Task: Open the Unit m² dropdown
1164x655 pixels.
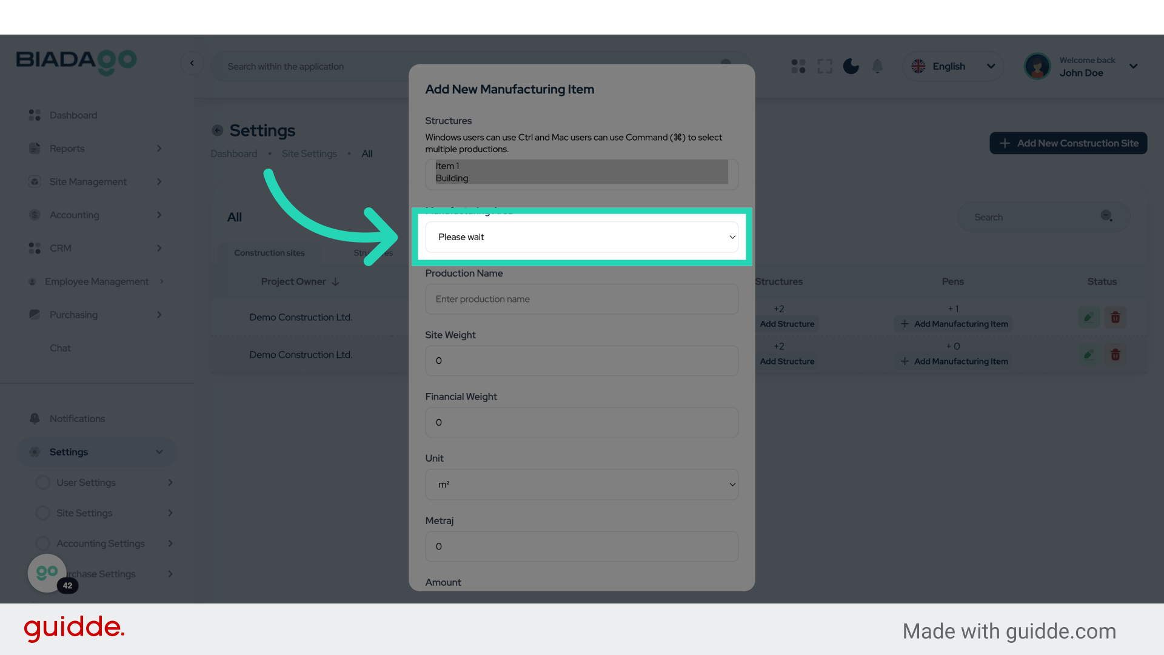Action: click(x=581, y=485)
